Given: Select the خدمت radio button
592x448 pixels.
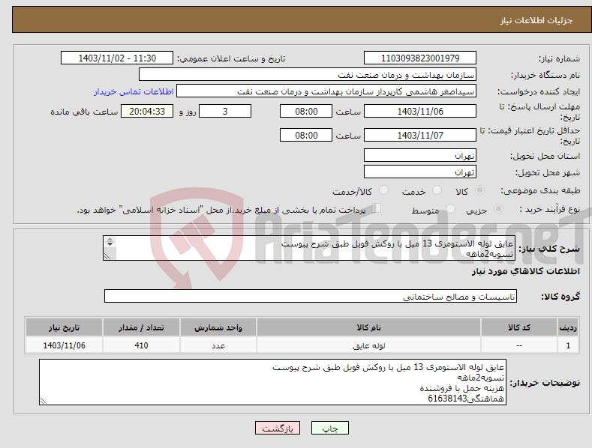Looking at the screenshot, I should pyautogui.click(x=437, y=190).
